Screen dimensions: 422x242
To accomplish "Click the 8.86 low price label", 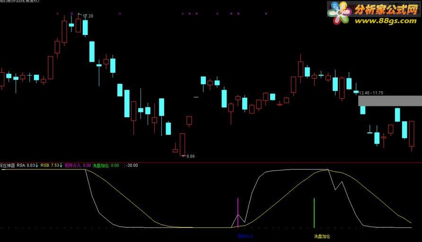I will point(191,156).
